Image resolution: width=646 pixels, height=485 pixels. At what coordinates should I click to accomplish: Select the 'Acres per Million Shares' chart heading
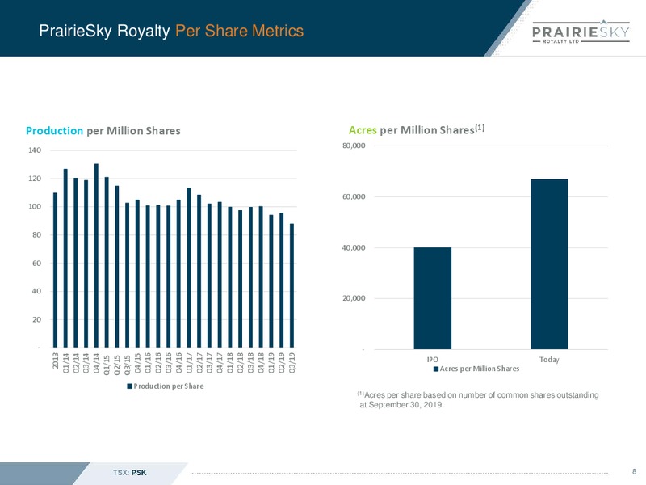[x=417, y=129]
